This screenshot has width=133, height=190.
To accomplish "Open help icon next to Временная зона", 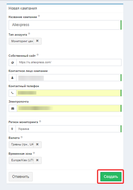I will [34, 153].
